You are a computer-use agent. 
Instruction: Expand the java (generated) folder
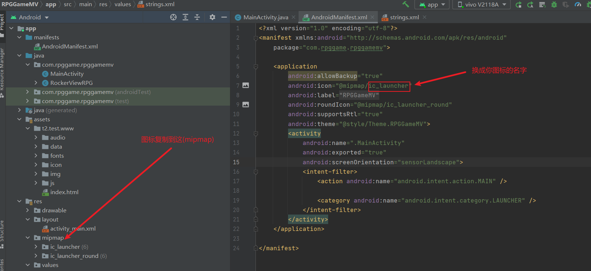point(19,110)
